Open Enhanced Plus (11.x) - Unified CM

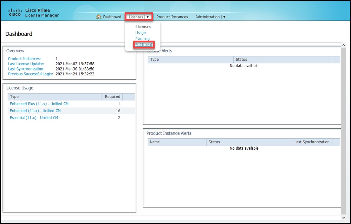coord(39,104)
